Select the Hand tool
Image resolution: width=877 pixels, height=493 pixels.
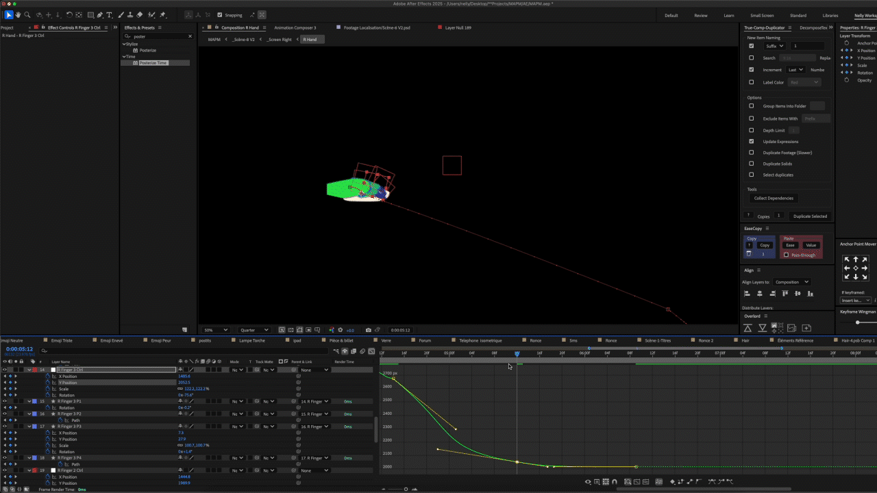tap(18, 14)
